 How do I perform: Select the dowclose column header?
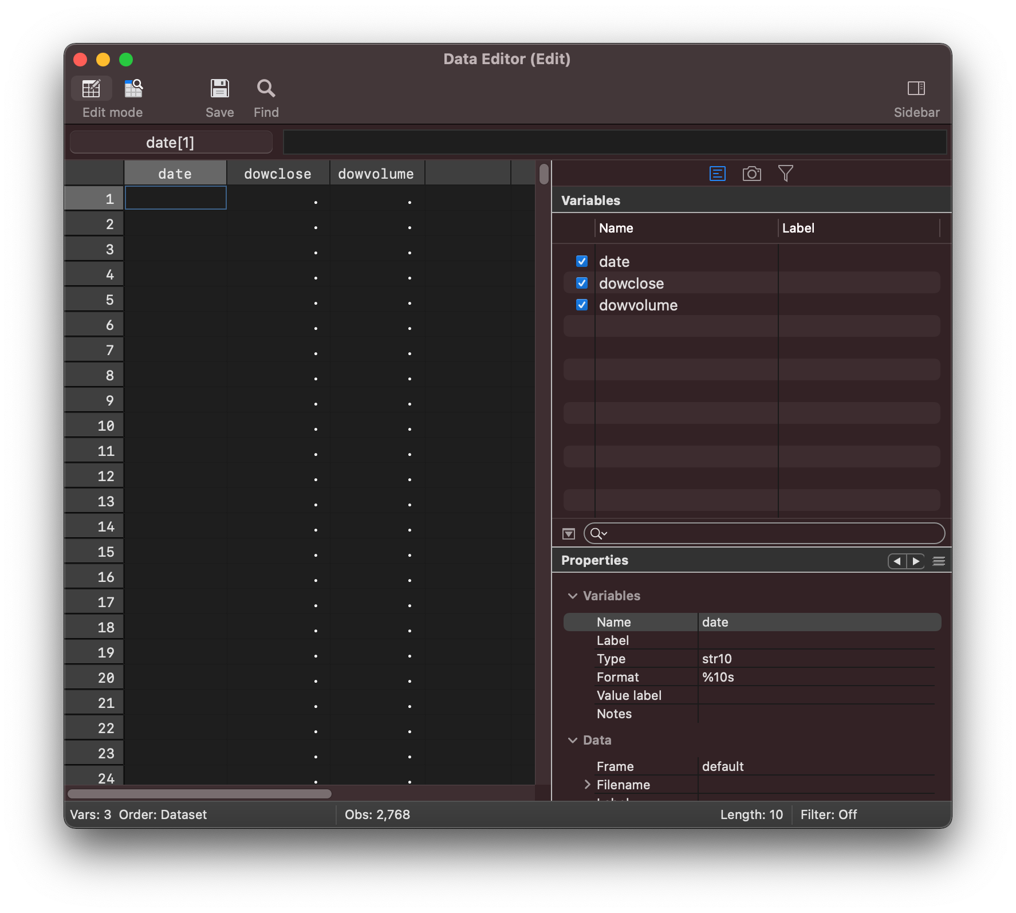point(278,174)
